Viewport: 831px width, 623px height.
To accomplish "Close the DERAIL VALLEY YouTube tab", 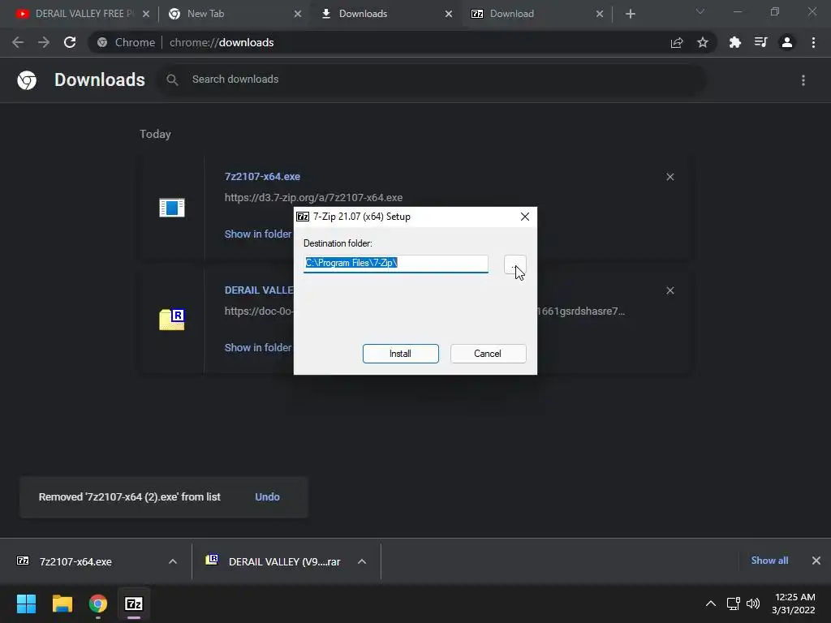I will (146, 14).
